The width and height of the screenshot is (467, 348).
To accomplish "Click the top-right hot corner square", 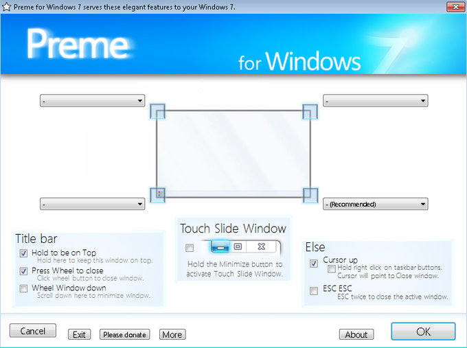I will click(310, 111).
